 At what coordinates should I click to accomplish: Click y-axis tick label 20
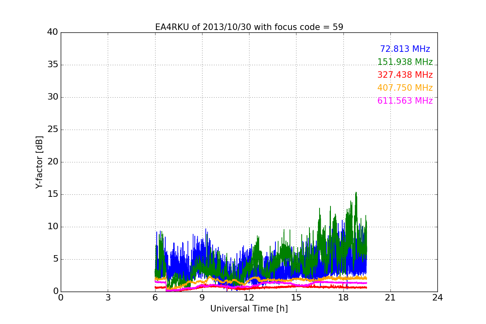coord(53,162)
